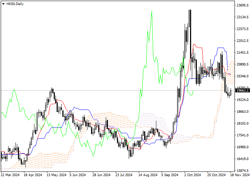The width and height of the screenshot is (251, 179).
Task: Select the price axis label 20346.0
Action: tap(242, 76)
